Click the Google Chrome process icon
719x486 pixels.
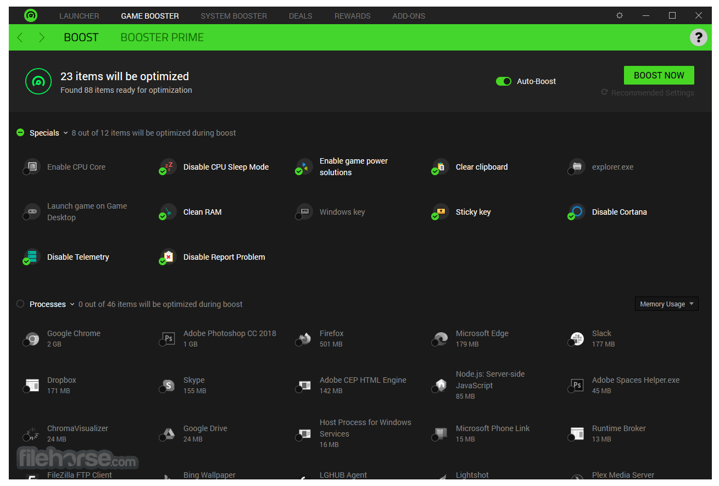[x=32, y=338]
